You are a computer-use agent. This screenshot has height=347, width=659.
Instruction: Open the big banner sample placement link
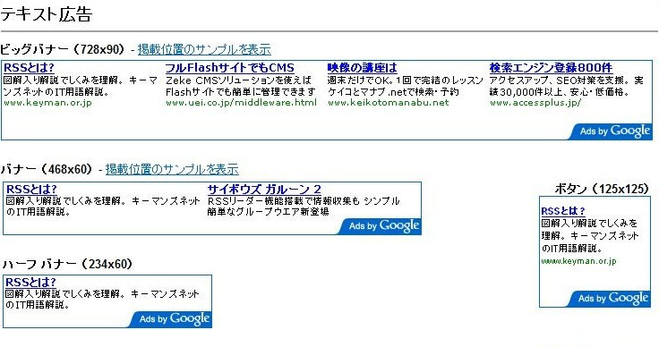[x=204, y=49]
